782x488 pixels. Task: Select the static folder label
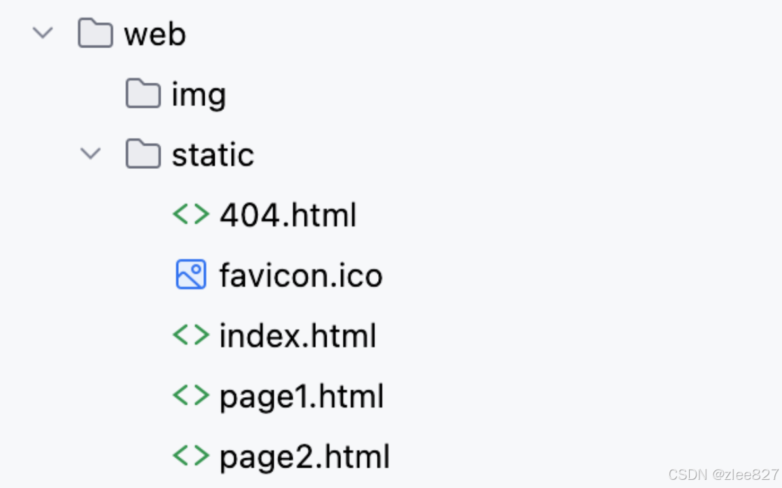(x=212, y=154)
